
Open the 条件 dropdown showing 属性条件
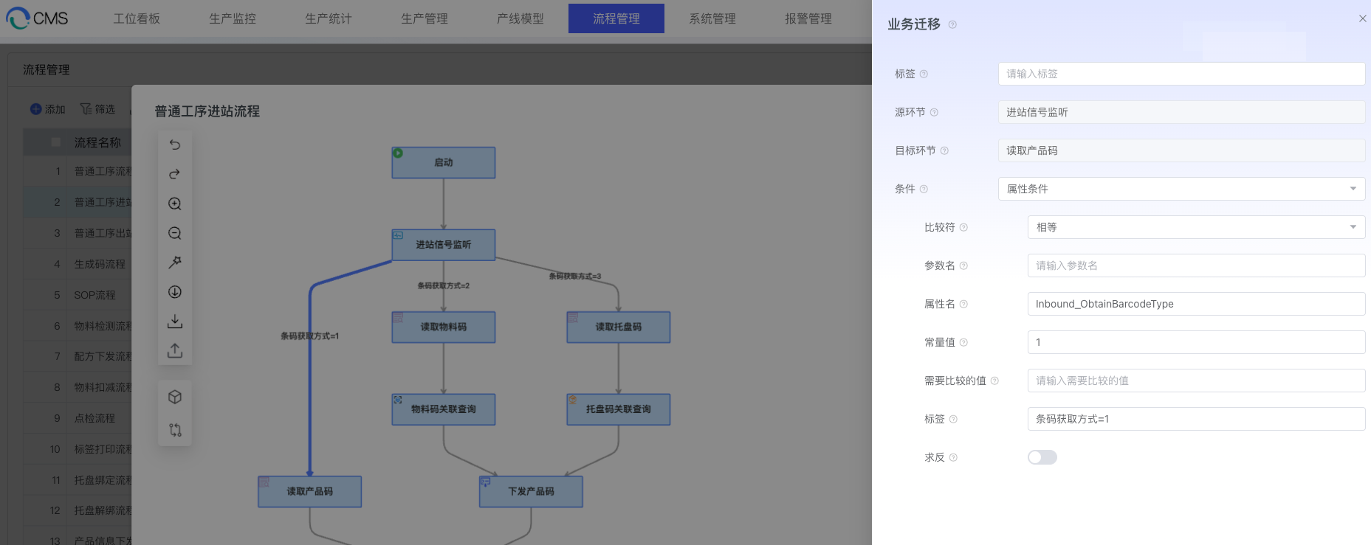point(1181,189)
